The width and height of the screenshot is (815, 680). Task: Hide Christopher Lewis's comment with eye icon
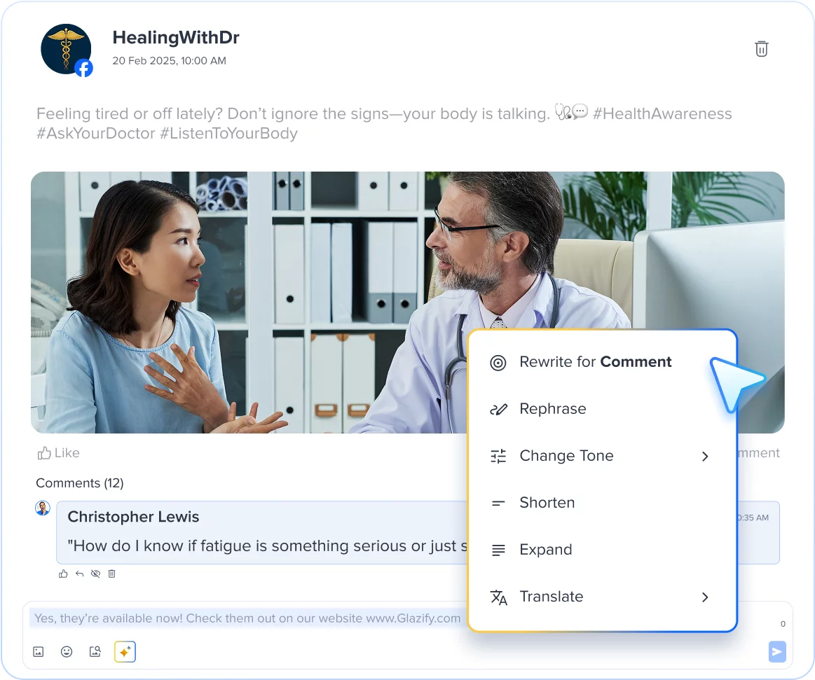pos(95,574)
